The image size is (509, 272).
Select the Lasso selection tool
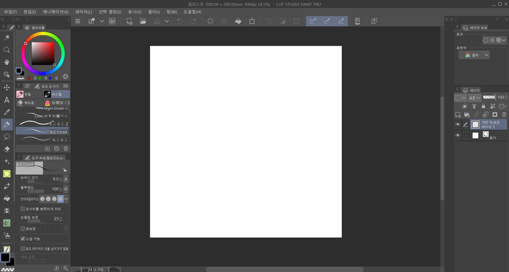[x=6, y=137]
